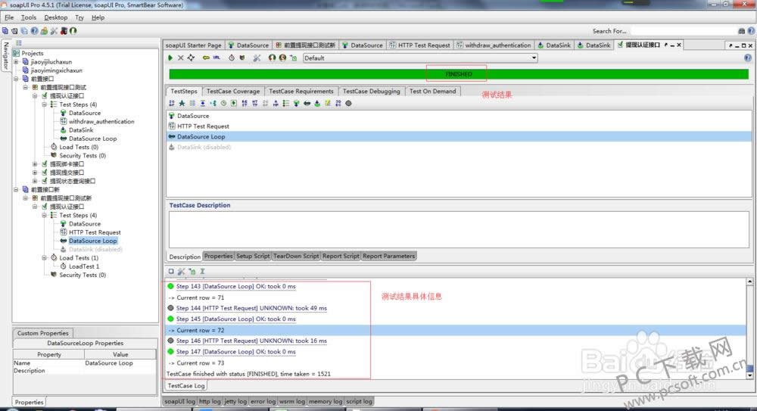Switch to the TestCase Coverage tab

click(x=232, y=91)
